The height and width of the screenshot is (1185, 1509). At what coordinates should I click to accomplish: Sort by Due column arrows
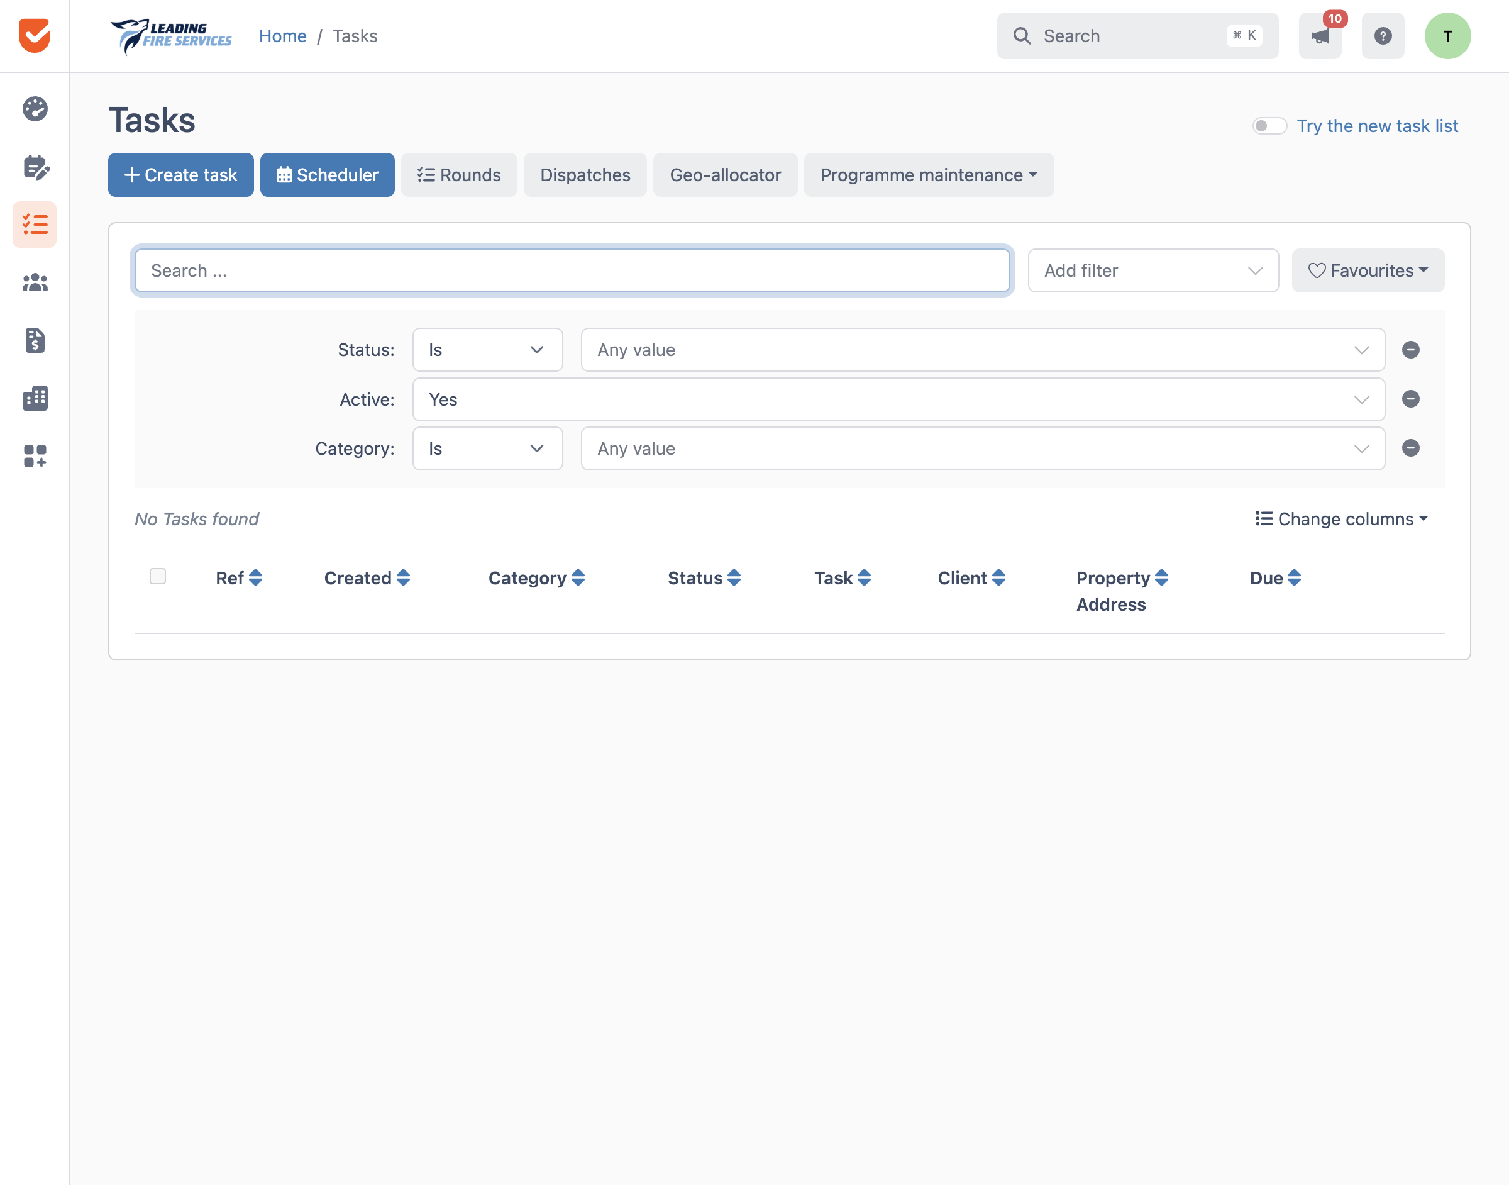tap(1294, 578)
